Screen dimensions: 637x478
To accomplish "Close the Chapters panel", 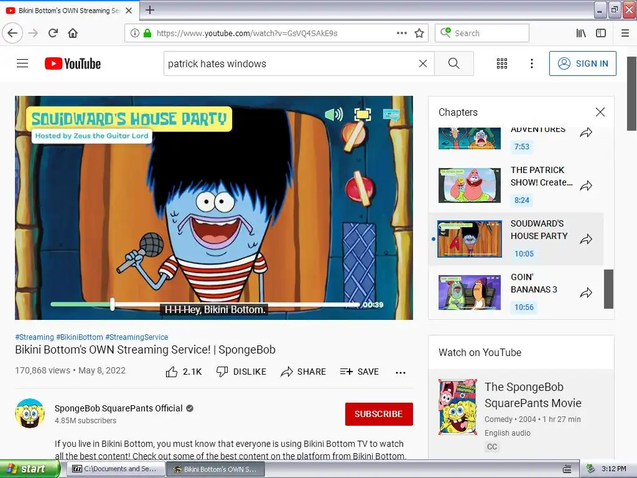I will point(600,112).
